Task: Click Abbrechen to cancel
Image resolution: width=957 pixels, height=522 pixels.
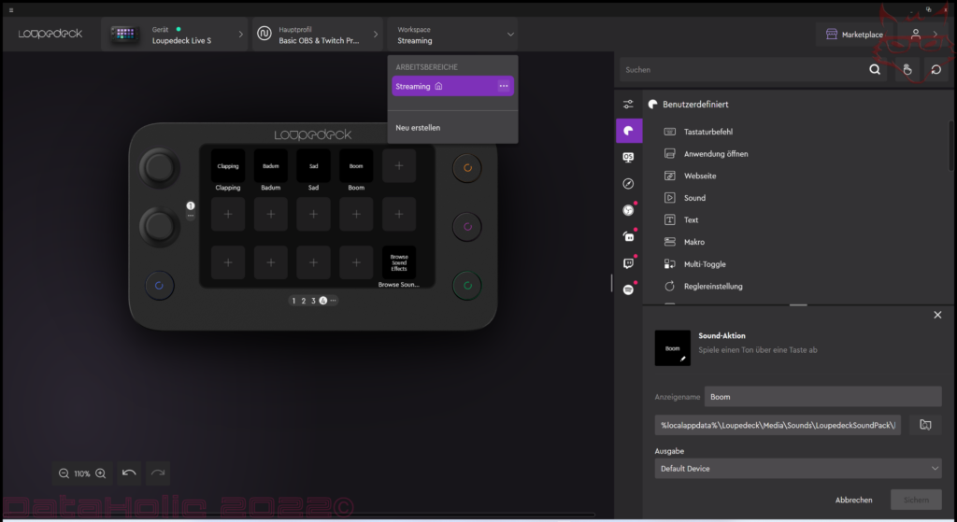Action: click(854, 500)
